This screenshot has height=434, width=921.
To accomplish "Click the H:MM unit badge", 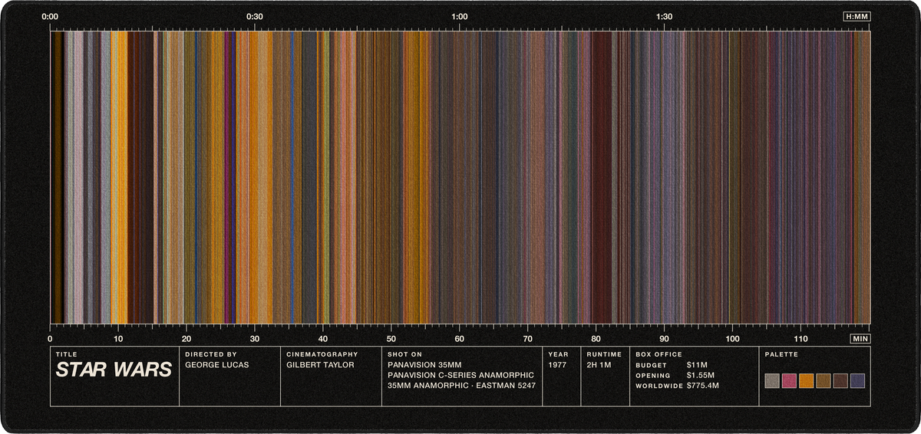I will [857, 16].
